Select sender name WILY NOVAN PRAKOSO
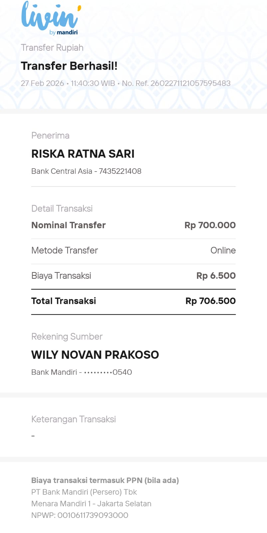 [x=95, y=355]
